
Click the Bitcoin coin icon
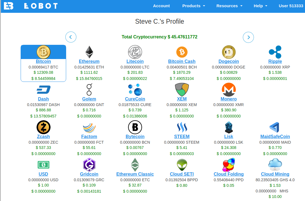click(x=43, y=52)
